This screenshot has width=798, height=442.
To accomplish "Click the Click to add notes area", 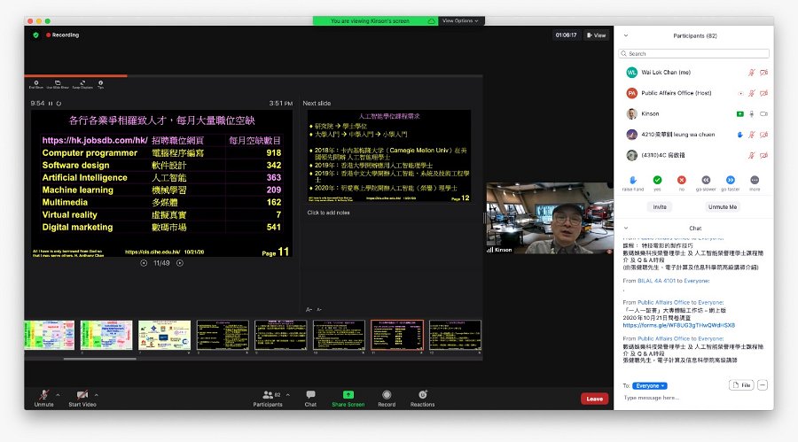I will (329, 213).
